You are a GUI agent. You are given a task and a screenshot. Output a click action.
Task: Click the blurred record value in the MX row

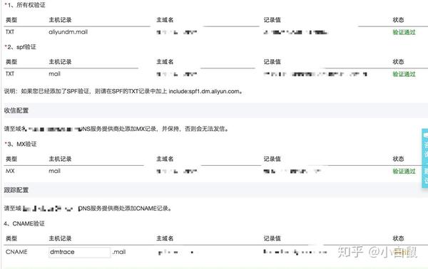point(292,172)
